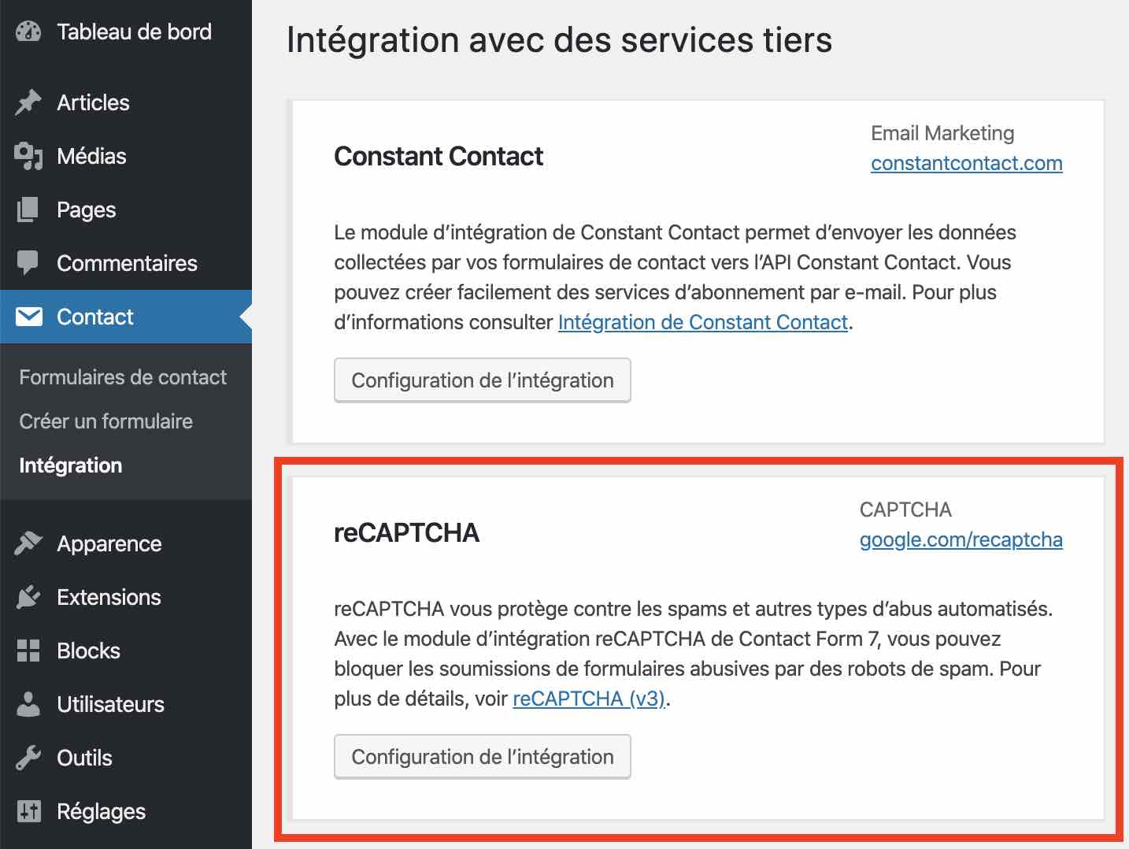Image resolution: width=1129 pixels, height=849 pixels.
Task: Click the Apparence paintbrush icon
Action: 28,543
